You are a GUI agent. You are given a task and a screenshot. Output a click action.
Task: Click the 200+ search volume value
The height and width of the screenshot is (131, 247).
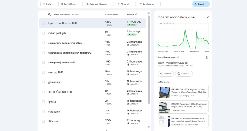click(108, 120)
